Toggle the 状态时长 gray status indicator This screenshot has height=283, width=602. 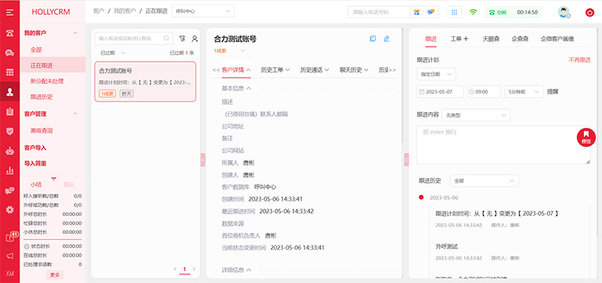coord(26,246)
